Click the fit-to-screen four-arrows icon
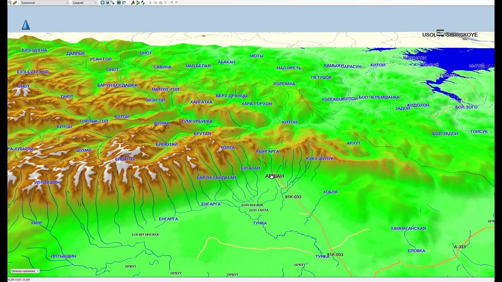 click(119, 2)
